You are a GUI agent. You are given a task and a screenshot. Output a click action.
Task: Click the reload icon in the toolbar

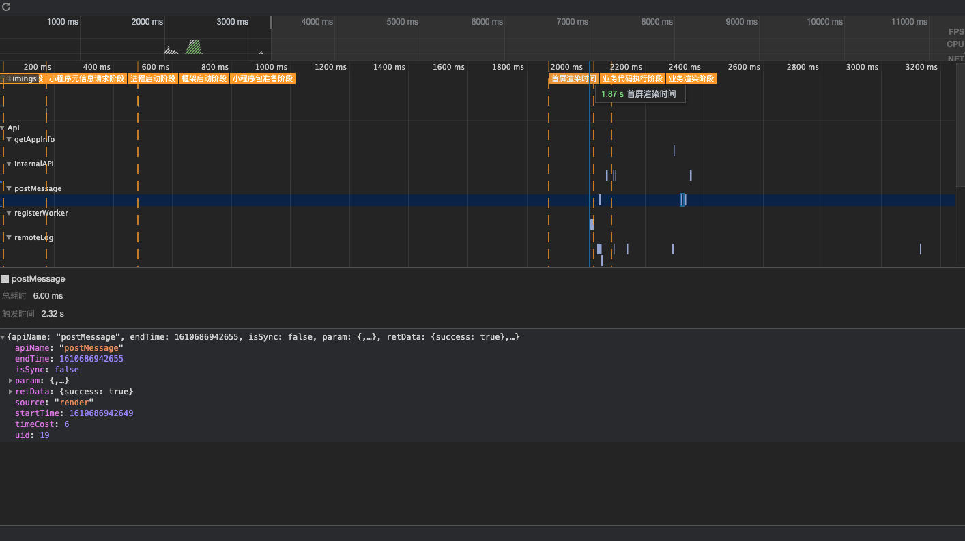click(x=5, y=7)
